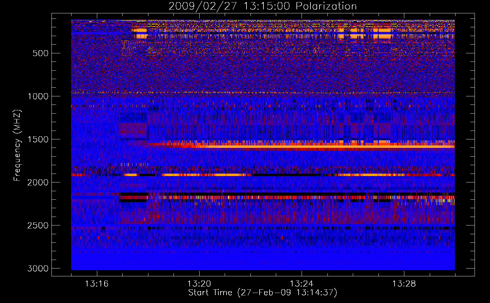Click the 13:16 time tick label
Image resolution: width=490 pixels, height=303 pixels.
[x=97, y=284]
